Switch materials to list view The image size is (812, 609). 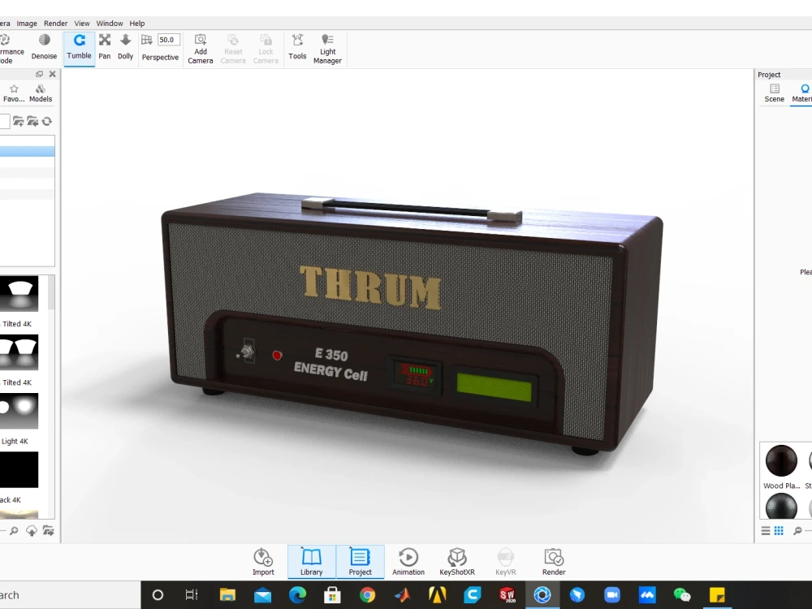point(766,531)
